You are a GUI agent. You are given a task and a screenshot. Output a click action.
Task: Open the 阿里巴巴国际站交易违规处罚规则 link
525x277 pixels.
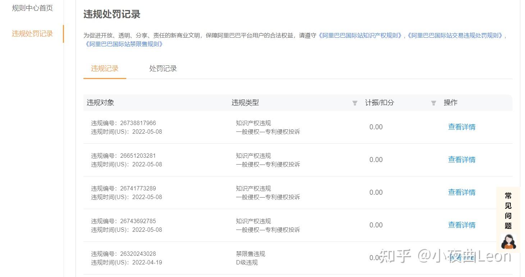[x=455, y=36]
